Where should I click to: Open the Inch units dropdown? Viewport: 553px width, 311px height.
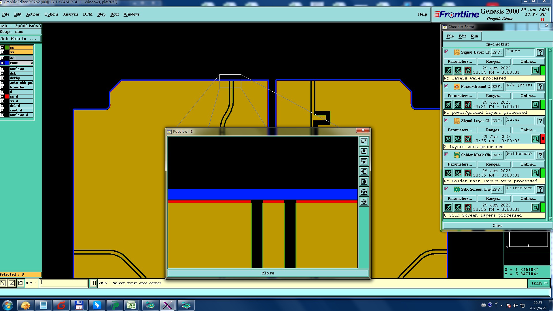tap(539, 283)
